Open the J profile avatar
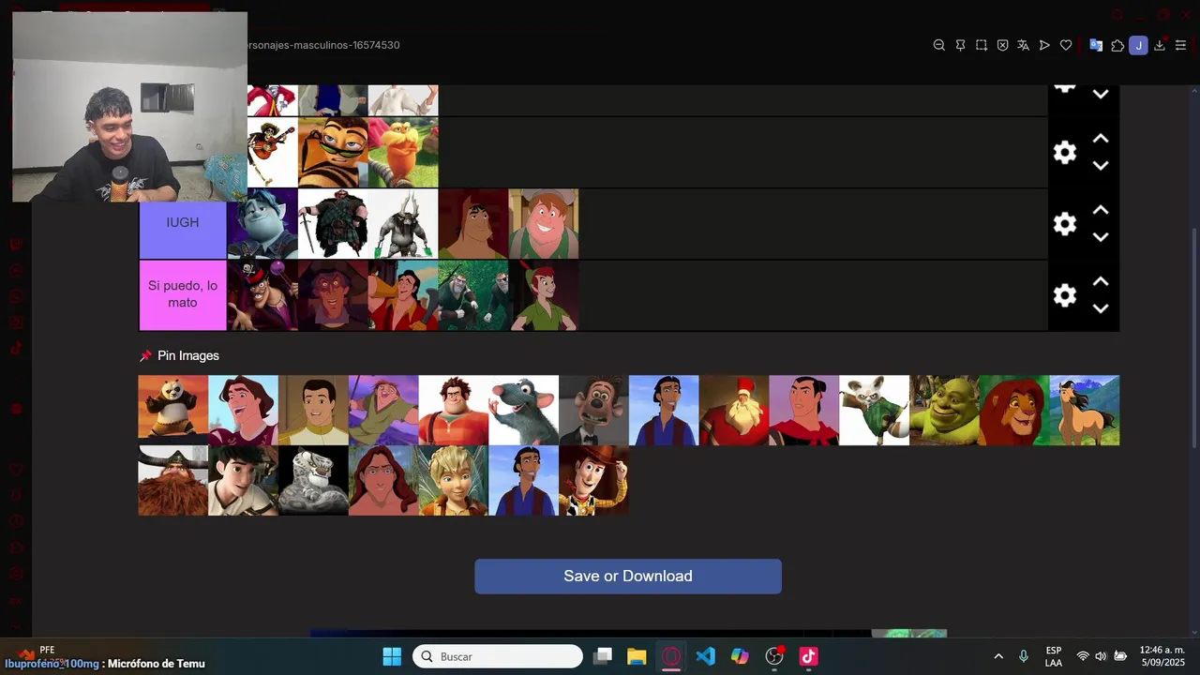This screenshot has height=675, width=1200. 1138,45
